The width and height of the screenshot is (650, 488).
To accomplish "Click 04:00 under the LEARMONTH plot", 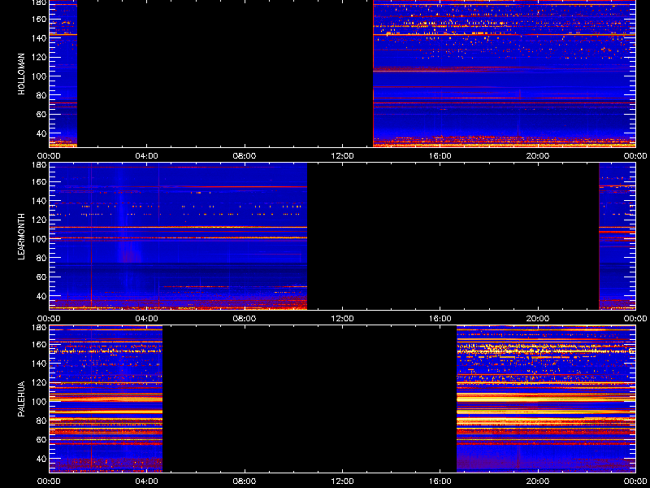I will 147,319.
